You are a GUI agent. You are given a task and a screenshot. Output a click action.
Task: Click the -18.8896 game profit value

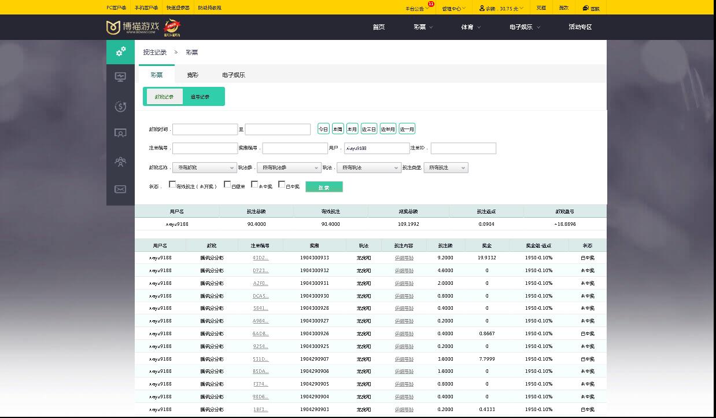[564, 224]
